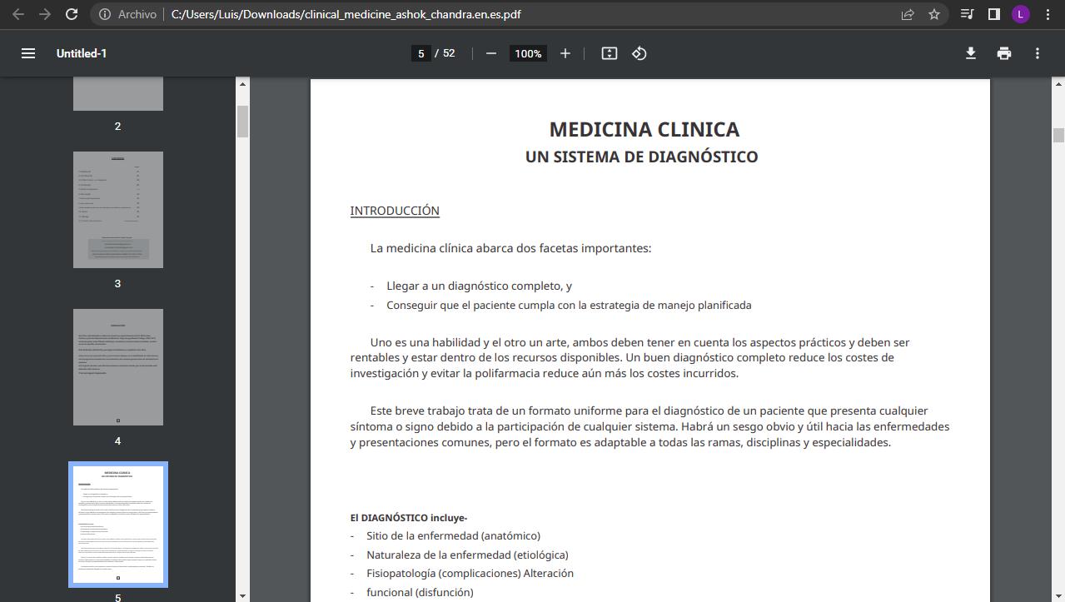The image size is (1065, 602).
Task: Open the Chrome three-dot menu
Action: coord(1048,14)
